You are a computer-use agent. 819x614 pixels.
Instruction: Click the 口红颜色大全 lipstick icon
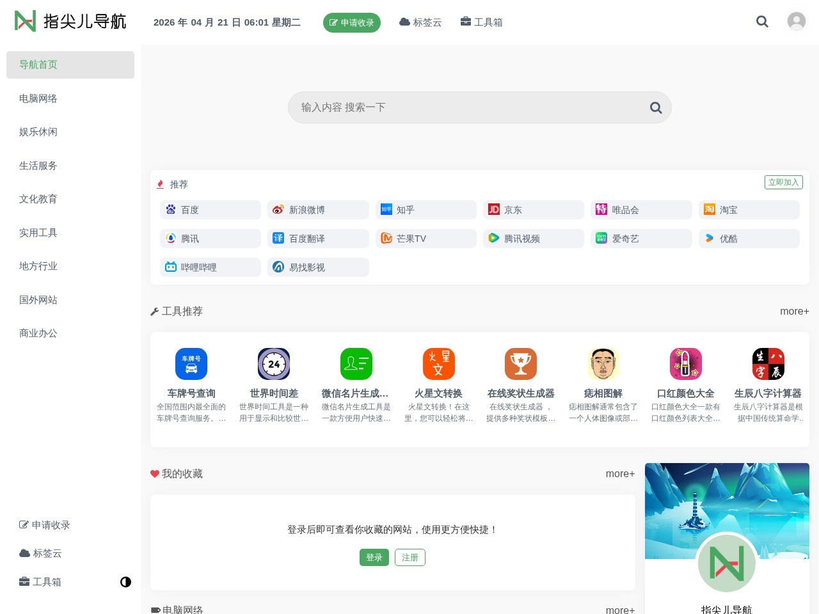(x=685, y=363)
